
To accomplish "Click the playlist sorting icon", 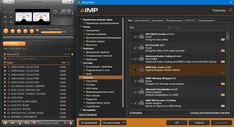I will point(27,123).
